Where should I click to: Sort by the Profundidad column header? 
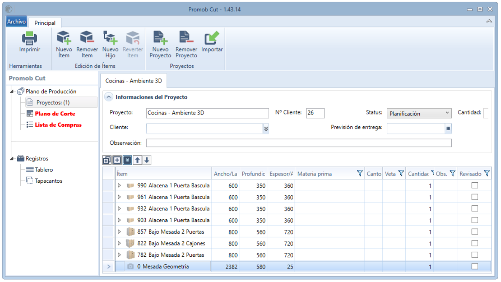tap(253, 173)
